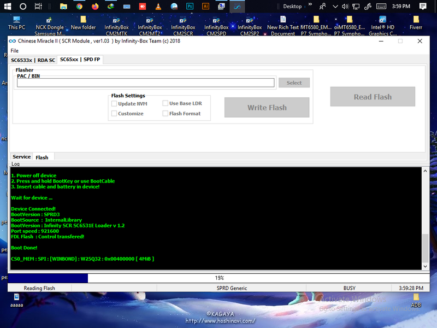Expand the Desktop toolbar overflow chevron

pos(310,4)
